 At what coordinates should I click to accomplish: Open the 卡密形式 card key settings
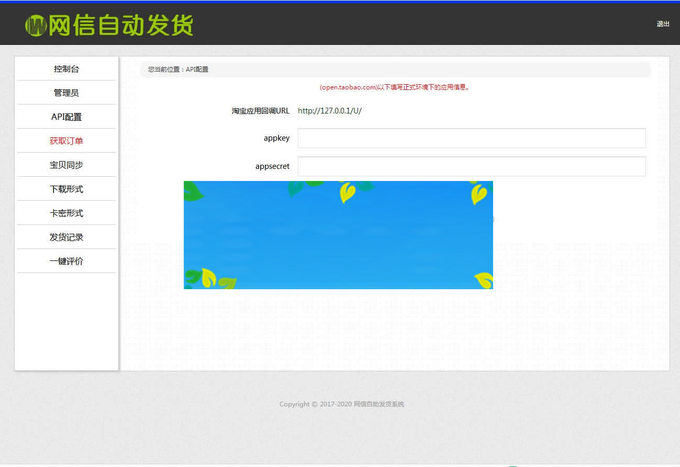(66, 212)
